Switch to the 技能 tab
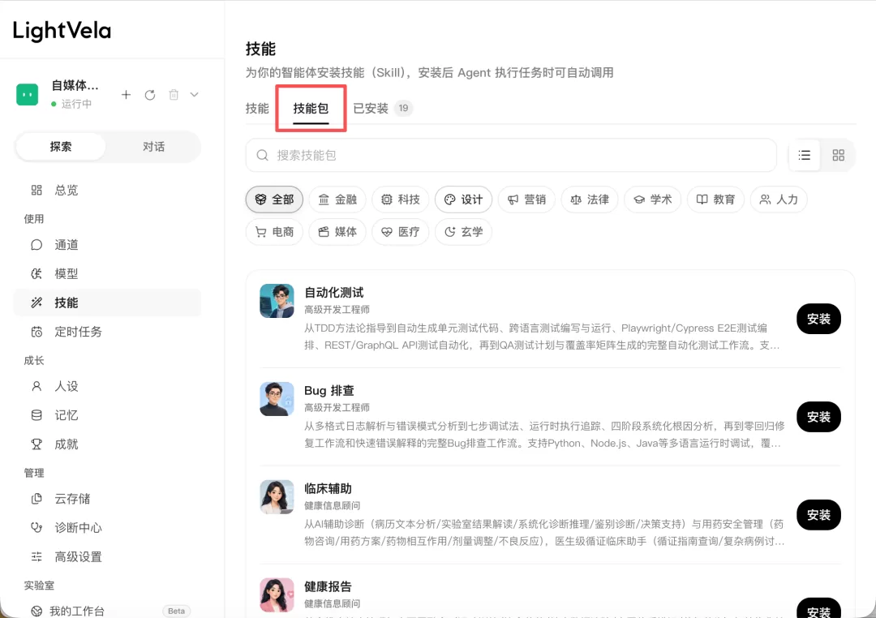876x618 pixels. pos(257,109)
